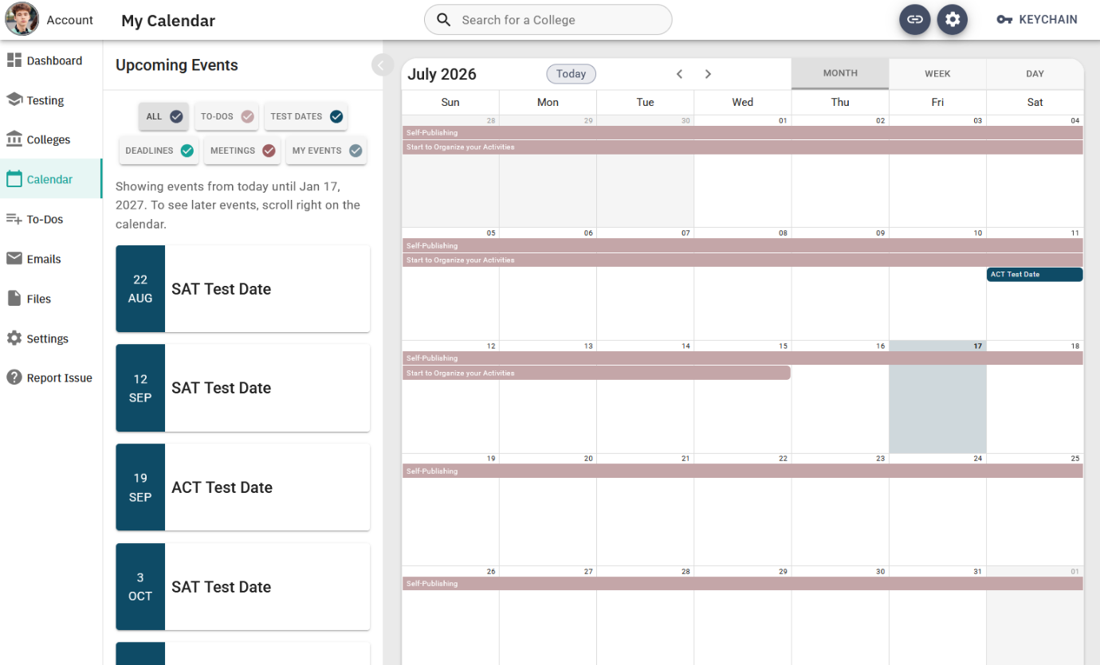Go to the previous month

click(x=680, y=74)
